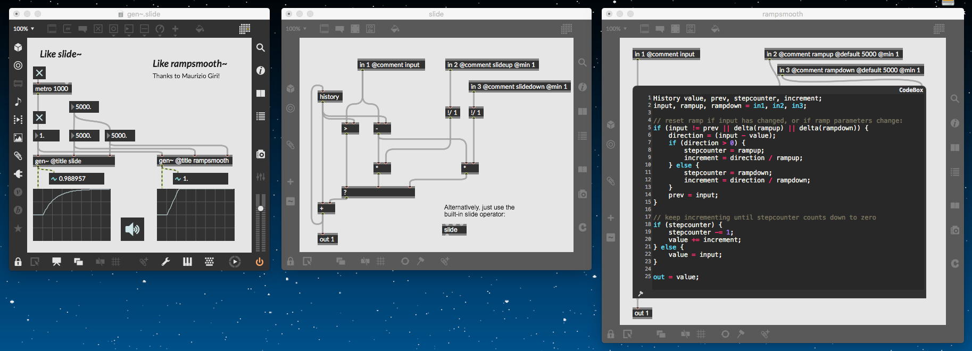The width and height of the screenshot is (972, 351).
Task: Click the 'Like rampsmooth~' comment title
Action: (190, 64)
